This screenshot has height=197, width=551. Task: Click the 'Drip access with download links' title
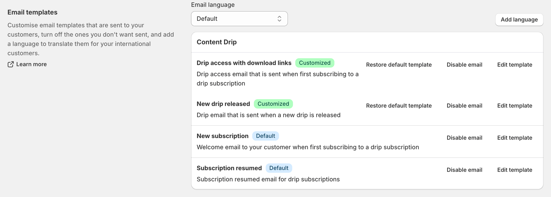244,63
